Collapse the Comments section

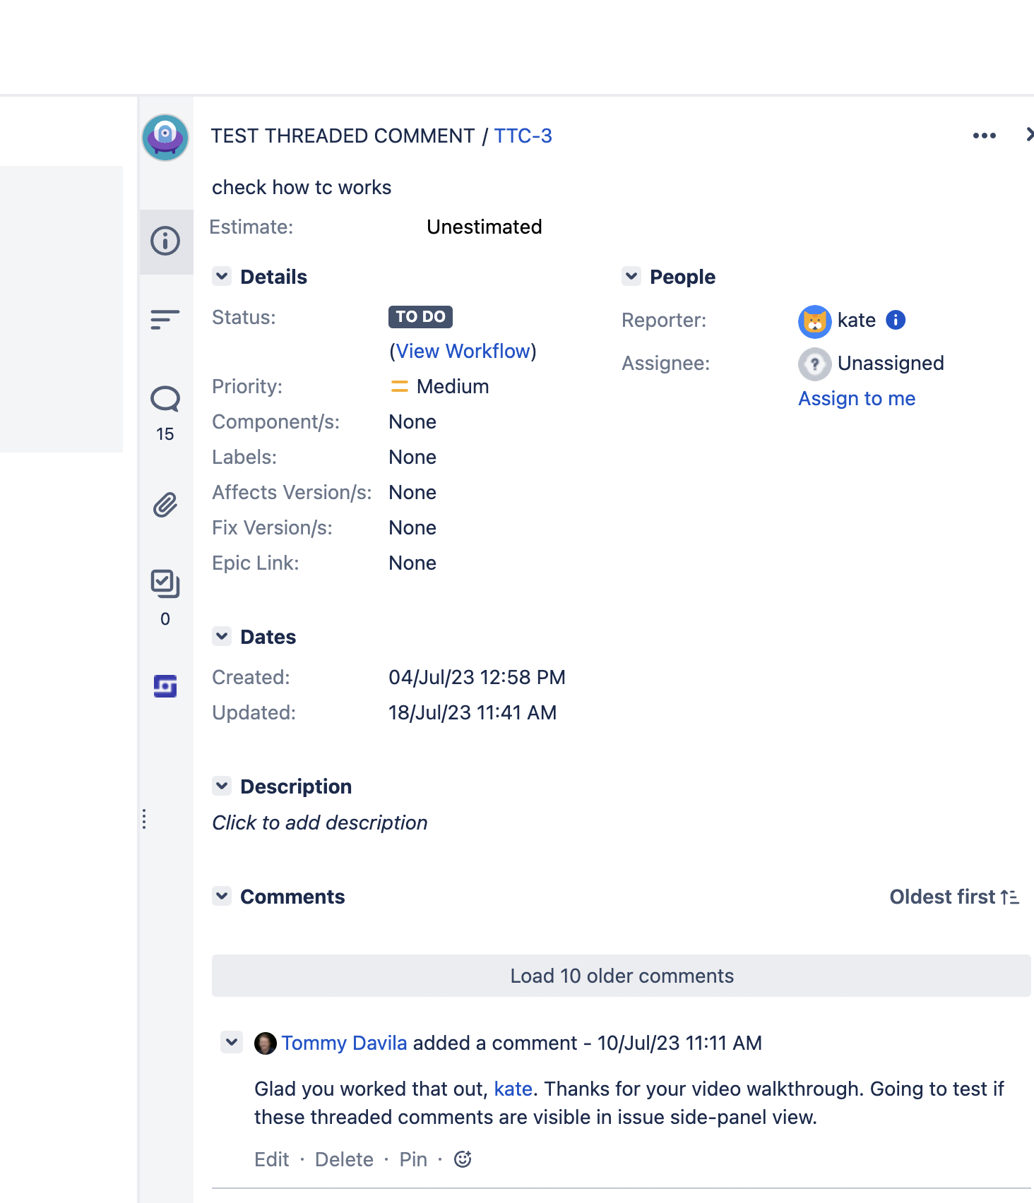click(x=222, y=896)
